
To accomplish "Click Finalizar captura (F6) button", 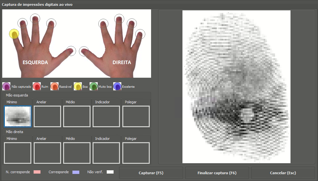I will [217, 173].
